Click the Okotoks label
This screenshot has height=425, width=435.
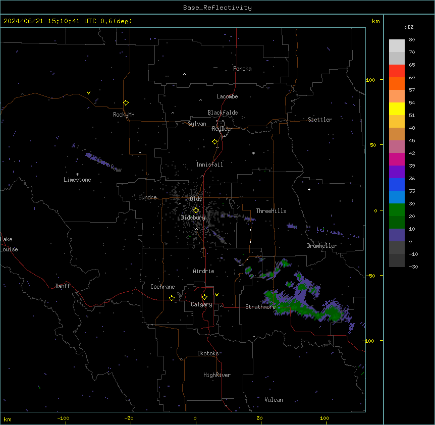tap(208, 353)
